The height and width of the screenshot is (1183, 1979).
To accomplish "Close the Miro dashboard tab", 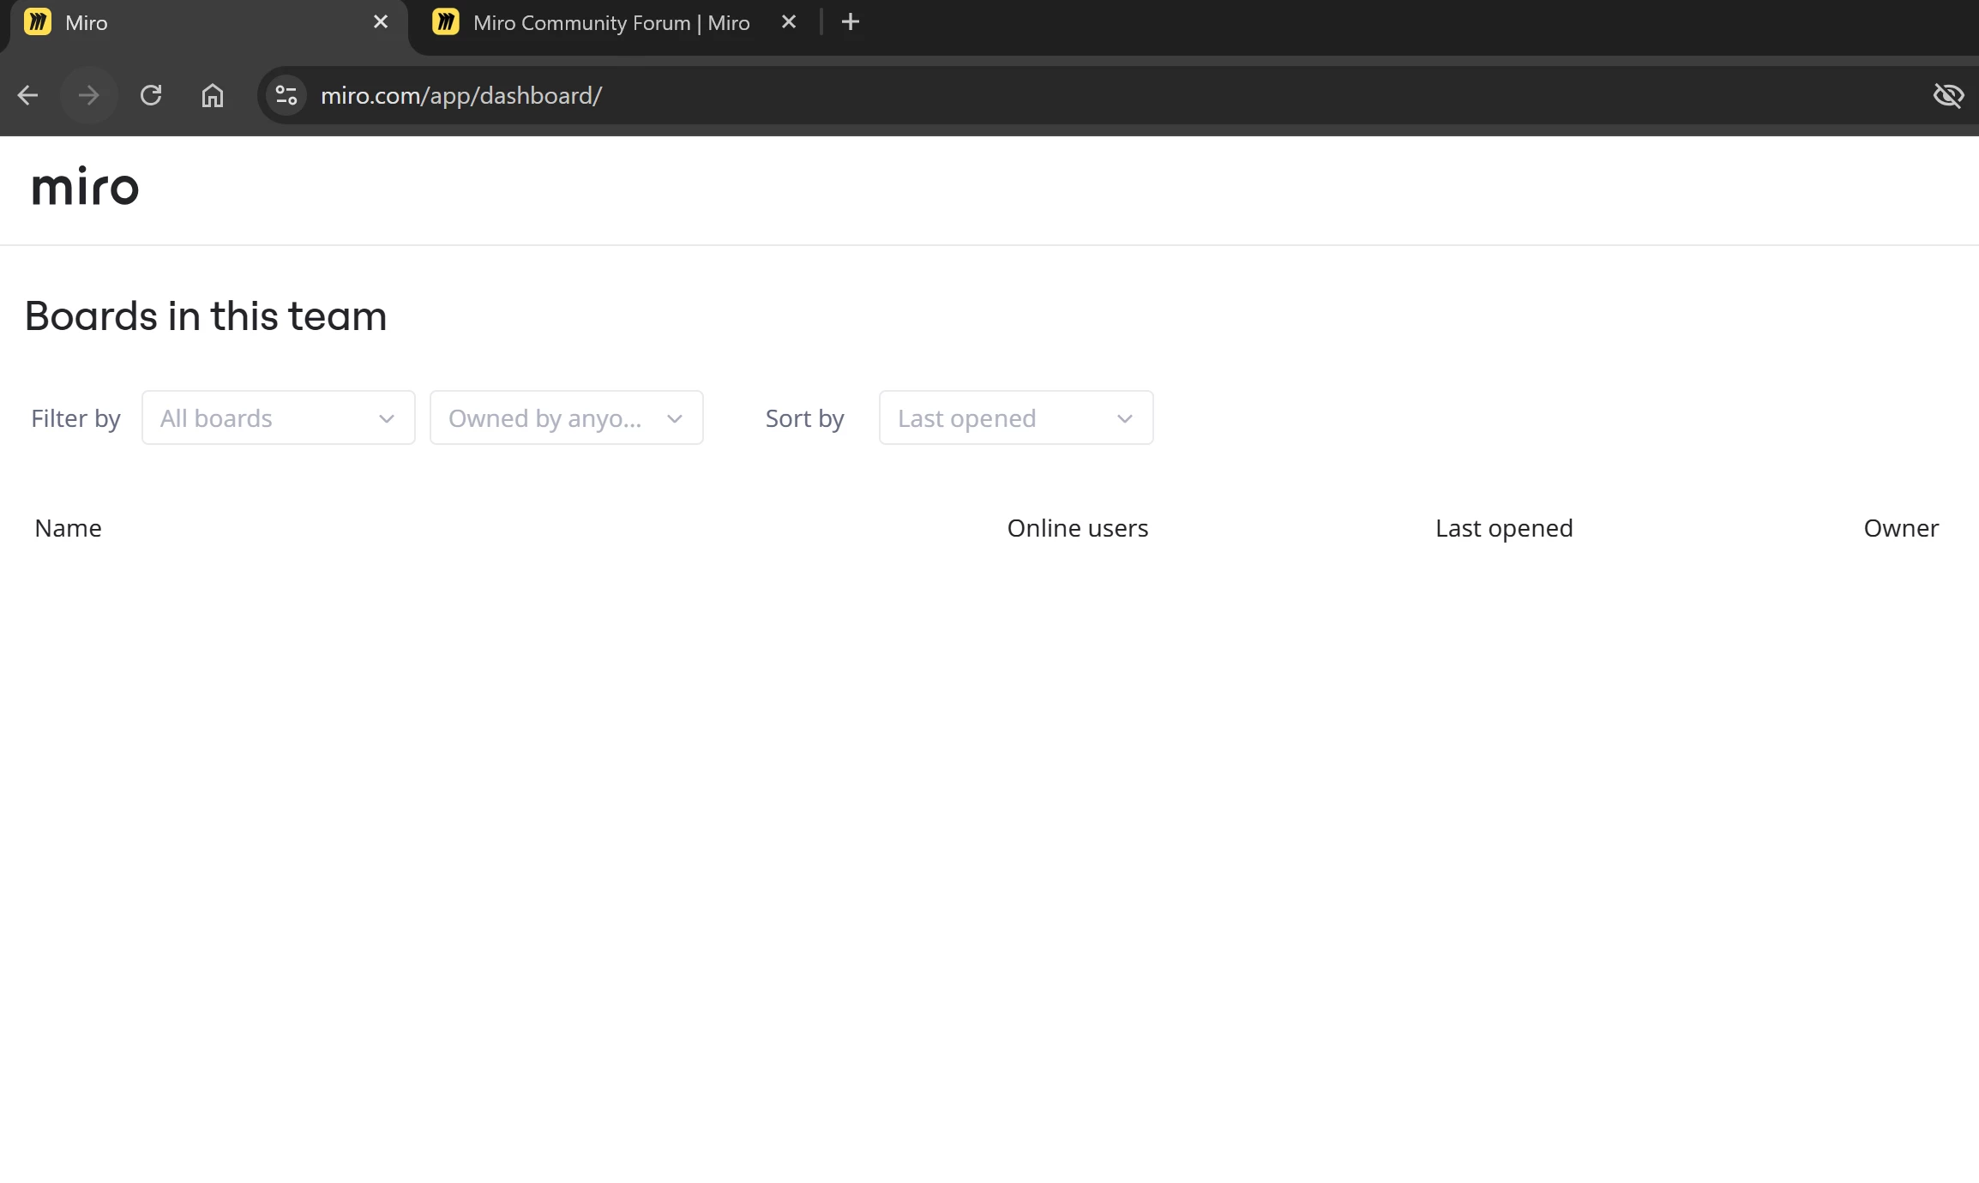I will (x=381, y=22).
